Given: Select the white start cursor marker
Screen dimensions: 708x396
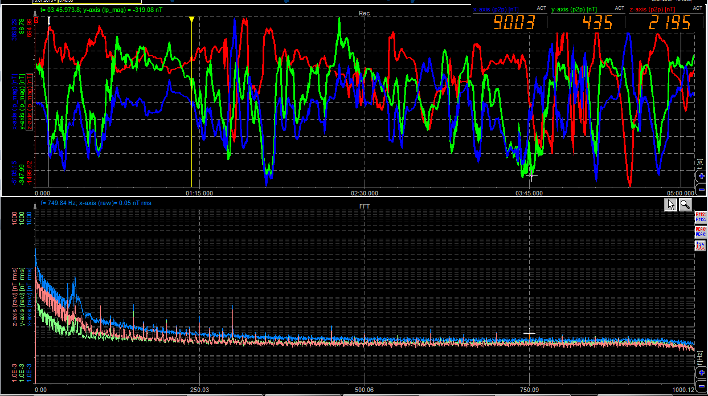Looking at the screenshot, I should pyautogui.click(x=49, y=21).
